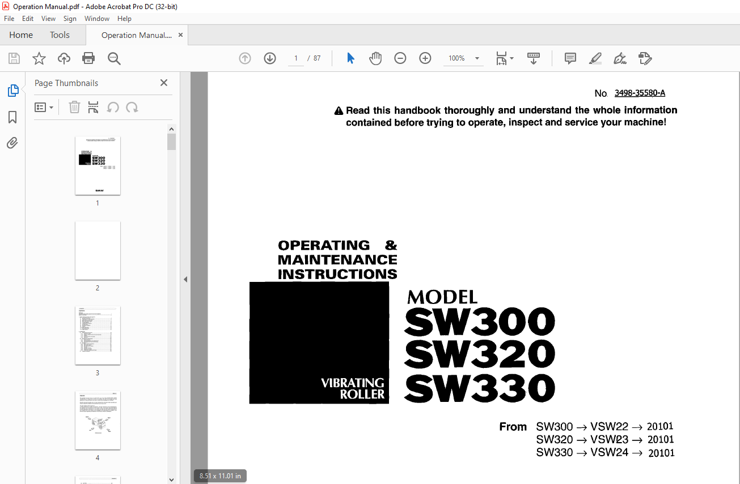Open the Sign document pen tool

(620, 58)
